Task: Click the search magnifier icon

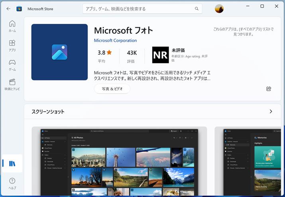Action: coord(197,8)
